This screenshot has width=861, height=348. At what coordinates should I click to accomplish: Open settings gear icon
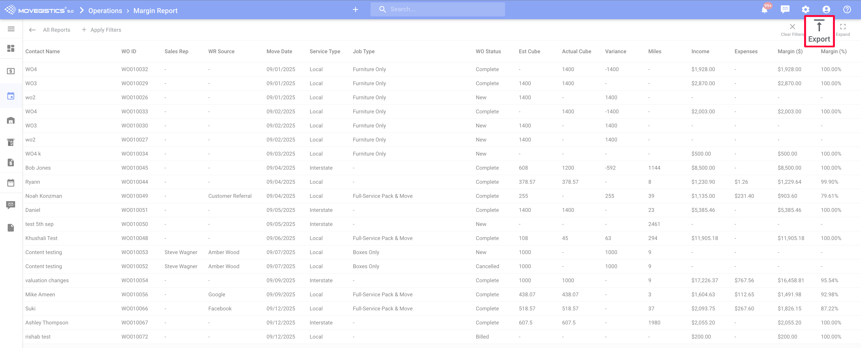tap(805, 9)
